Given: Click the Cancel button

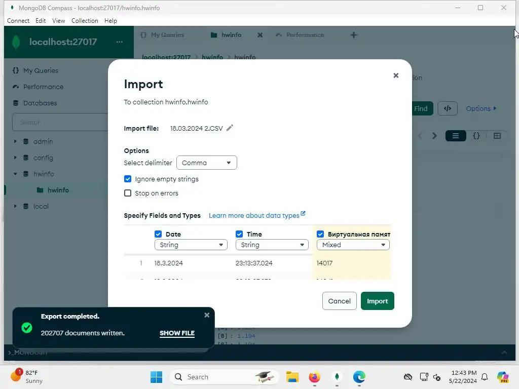Looking at the screenshot, I should click(339, 301).
